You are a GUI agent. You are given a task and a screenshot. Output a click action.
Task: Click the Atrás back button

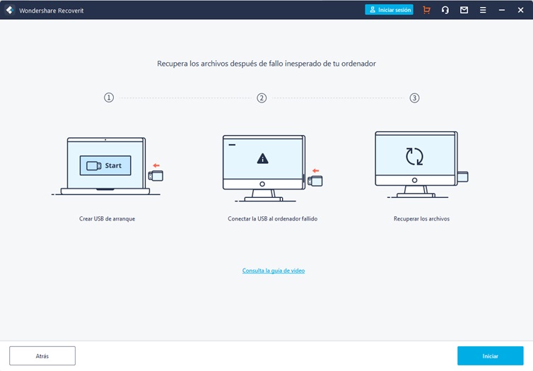42,355
